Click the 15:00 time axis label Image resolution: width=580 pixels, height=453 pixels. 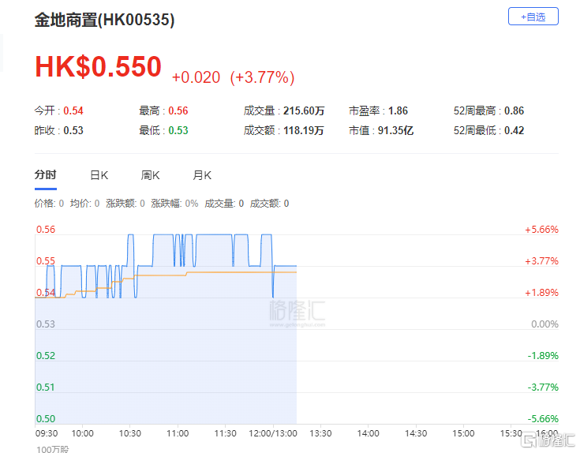tap(463, 433)
